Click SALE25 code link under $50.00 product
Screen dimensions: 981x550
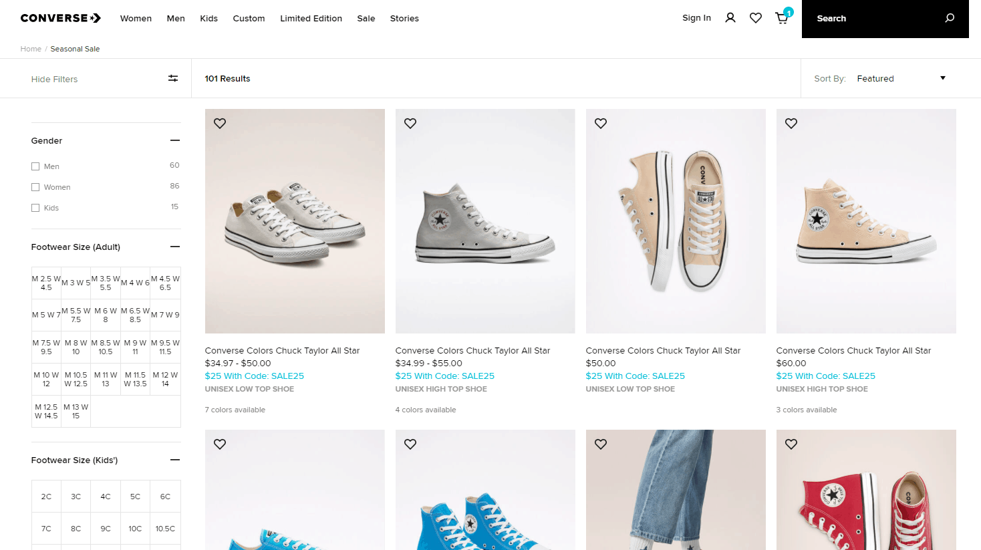[x=635, y=376]
